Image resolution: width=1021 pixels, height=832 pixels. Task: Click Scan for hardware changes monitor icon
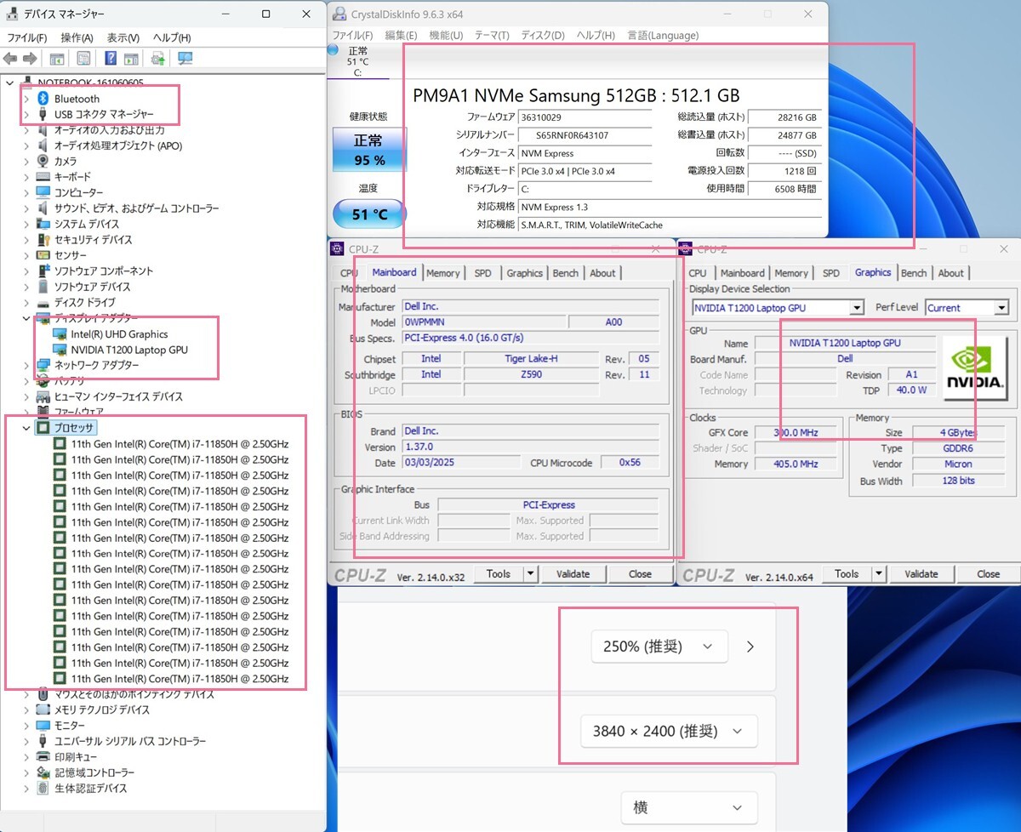tap(185, 59)
